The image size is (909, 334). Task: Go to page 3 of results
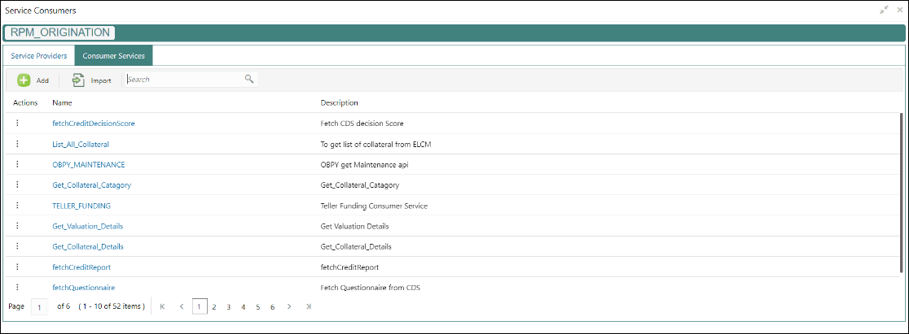[x=229, y=306]
